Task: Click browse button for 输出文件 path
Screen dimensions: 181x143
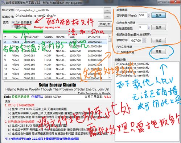Action: pos(107,16)
